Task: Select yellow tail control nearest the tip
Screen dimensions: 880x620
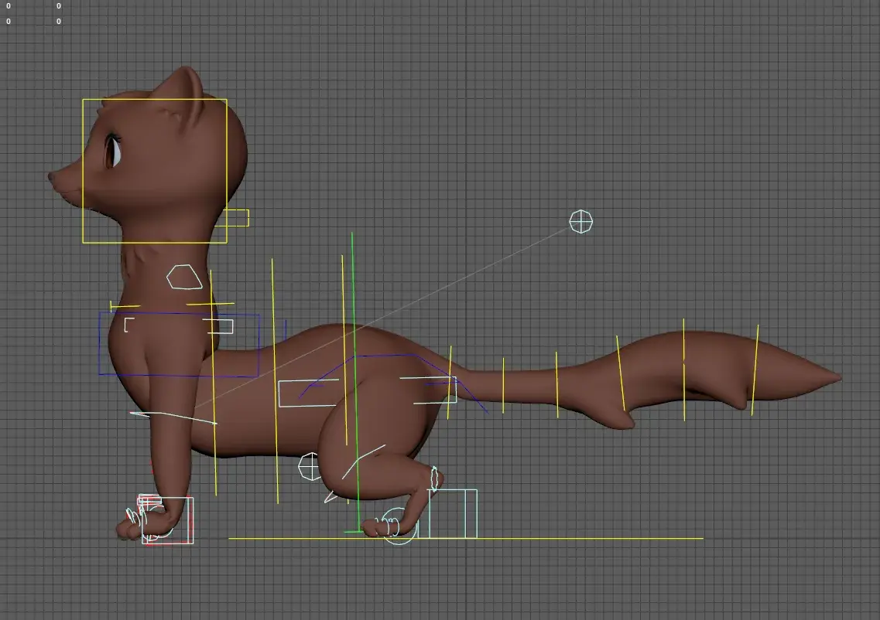Action: pyautogui.click(x=755, y=370)
